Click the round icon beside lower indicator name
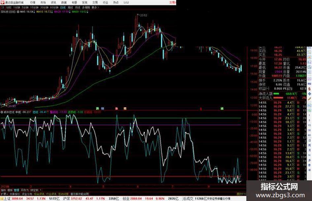This screenshot has width=312, height=201. pyautogui.click(x=2, y=112)
